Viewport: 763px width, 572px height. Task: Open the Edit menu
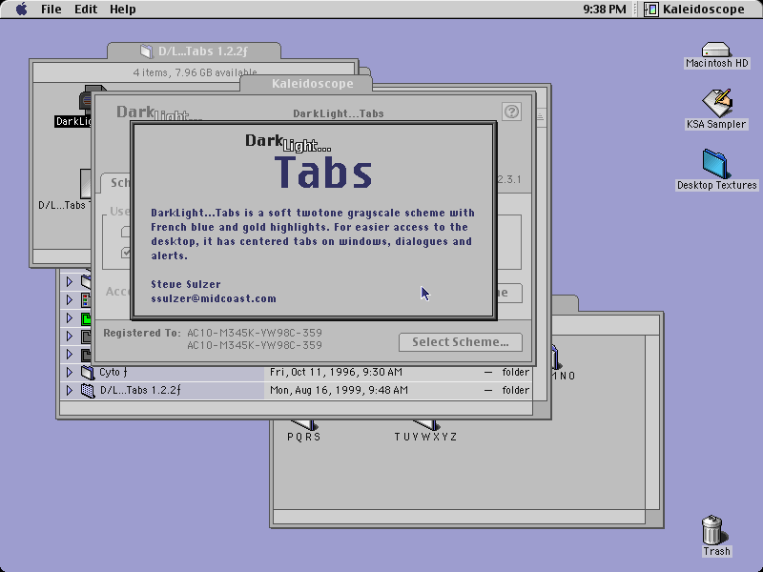click(x=86, y=10)
